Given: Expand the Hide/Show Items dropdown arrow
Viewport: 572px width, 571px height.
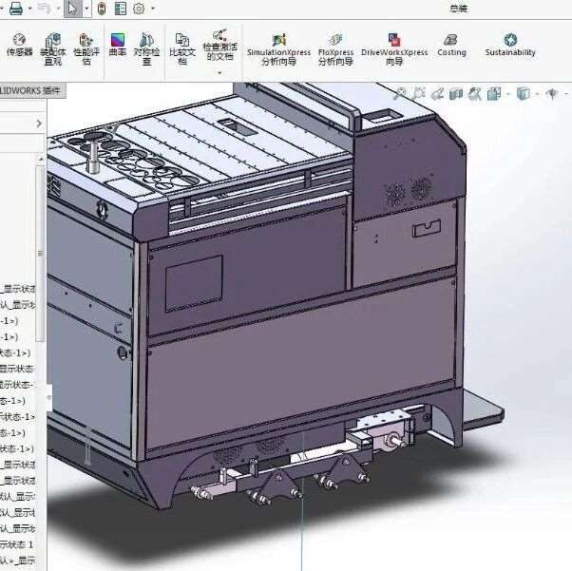Looking at the screenshot, I should (x=566, y=94).
